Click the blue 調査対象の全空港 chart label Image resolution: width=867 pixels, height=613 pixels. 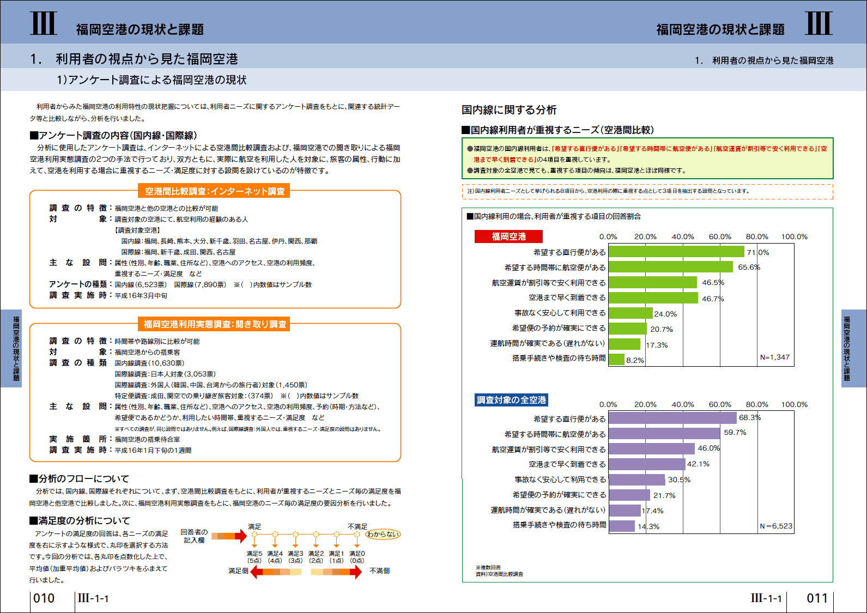[511, 400]
